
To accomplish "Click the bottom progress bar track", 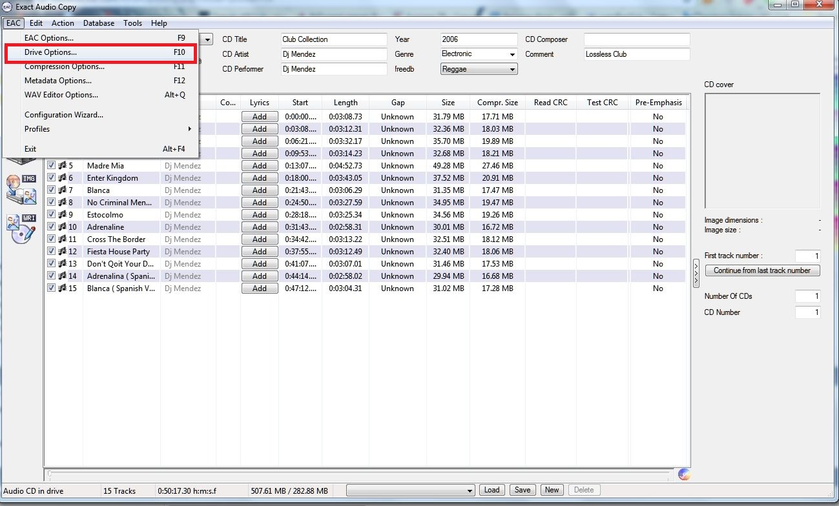I will point(358,475).
